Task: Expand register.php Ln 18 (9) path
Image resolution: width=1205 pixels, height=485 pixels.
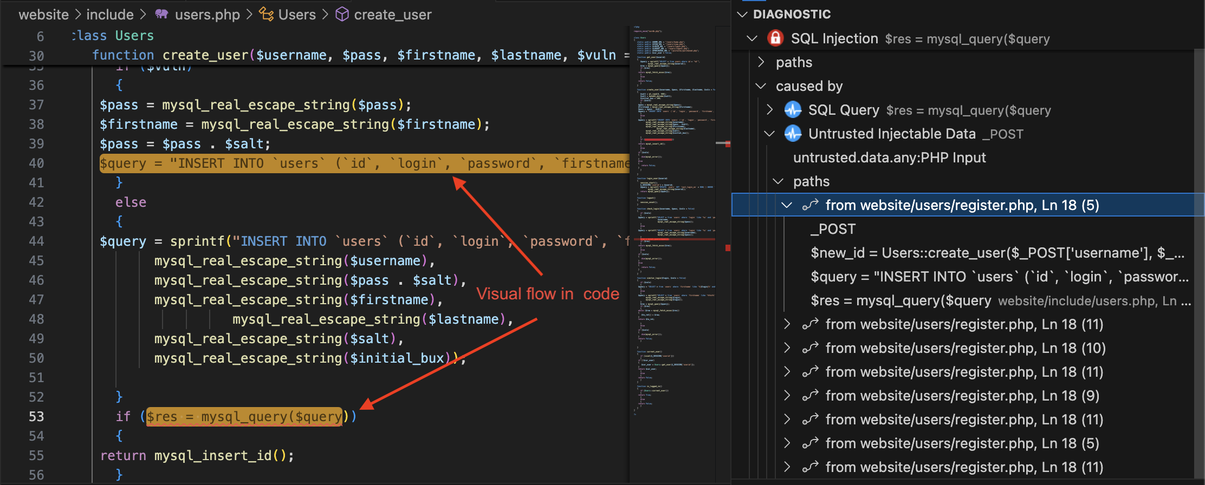Action: click(x=787, y=396)
